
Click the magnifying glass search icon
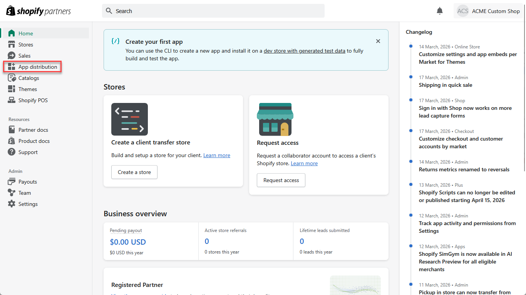click(109, 11)
